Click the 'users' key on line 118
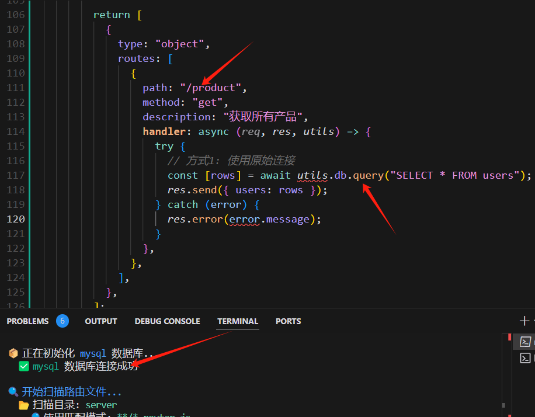Image resolution: width=535 pixels, height=417 pixels. coord(251,190)
